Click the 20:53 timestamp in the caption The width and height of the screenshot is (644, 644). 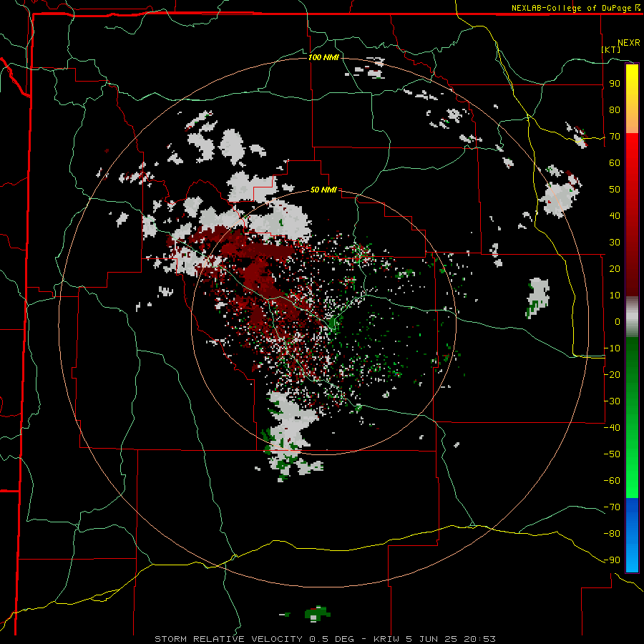tap(479, 639)
